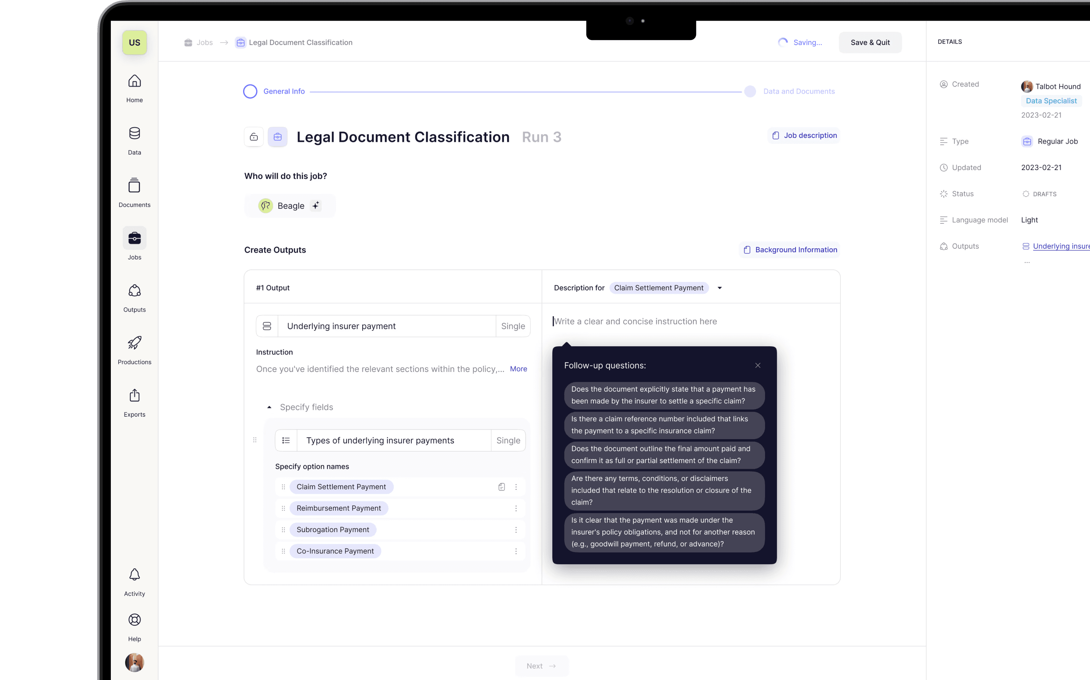Toggle the unlock icon beside job title

[x=254, y=137]
